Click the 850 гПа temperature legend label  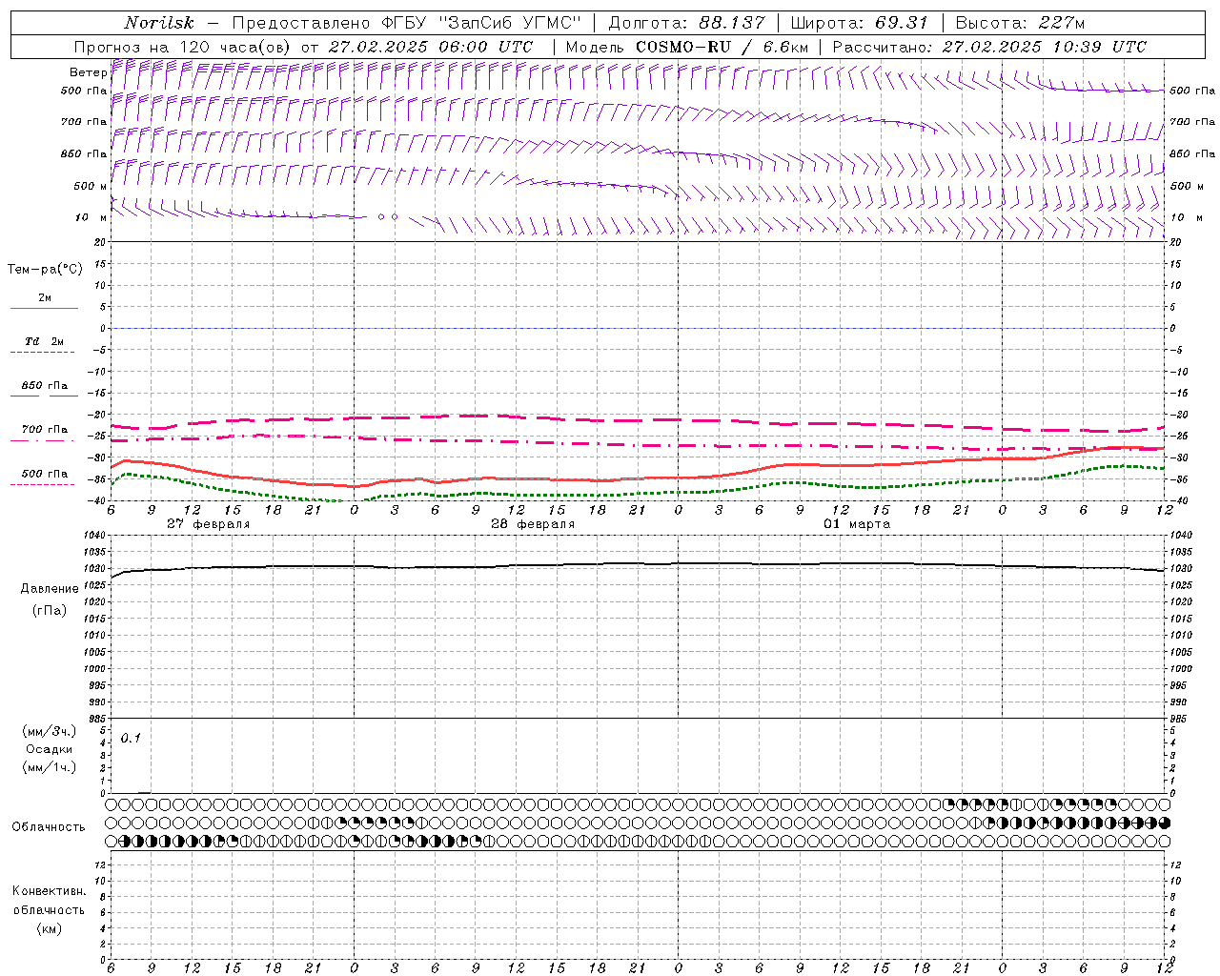(x=45, y=386)
